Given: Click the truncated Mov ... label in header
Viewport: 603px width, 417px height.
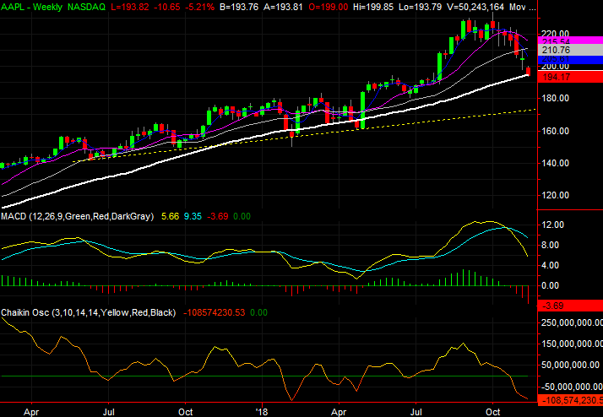Looking at the screenshot, I should [x=522, y=7].
